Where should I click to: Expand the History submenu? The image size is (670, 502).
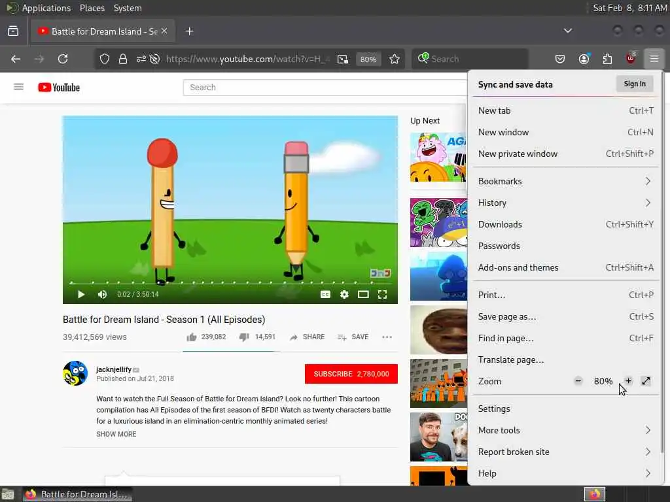[566, 203]
